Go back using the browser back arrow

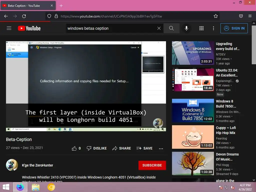pos(6,16)
